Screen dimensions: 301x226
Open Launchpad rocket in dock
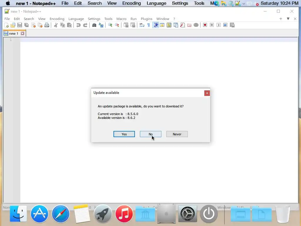tap(103, 214)
